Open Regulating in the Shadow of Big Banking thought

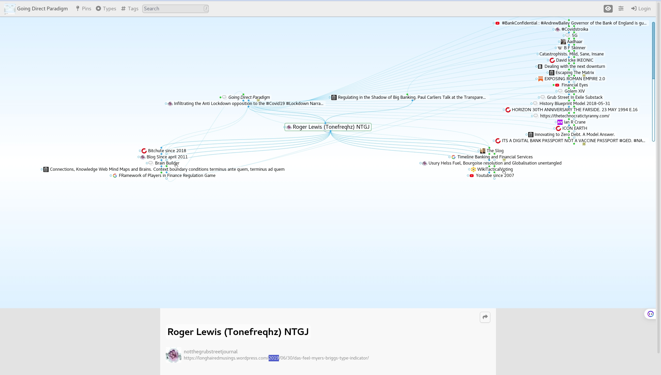412,97
